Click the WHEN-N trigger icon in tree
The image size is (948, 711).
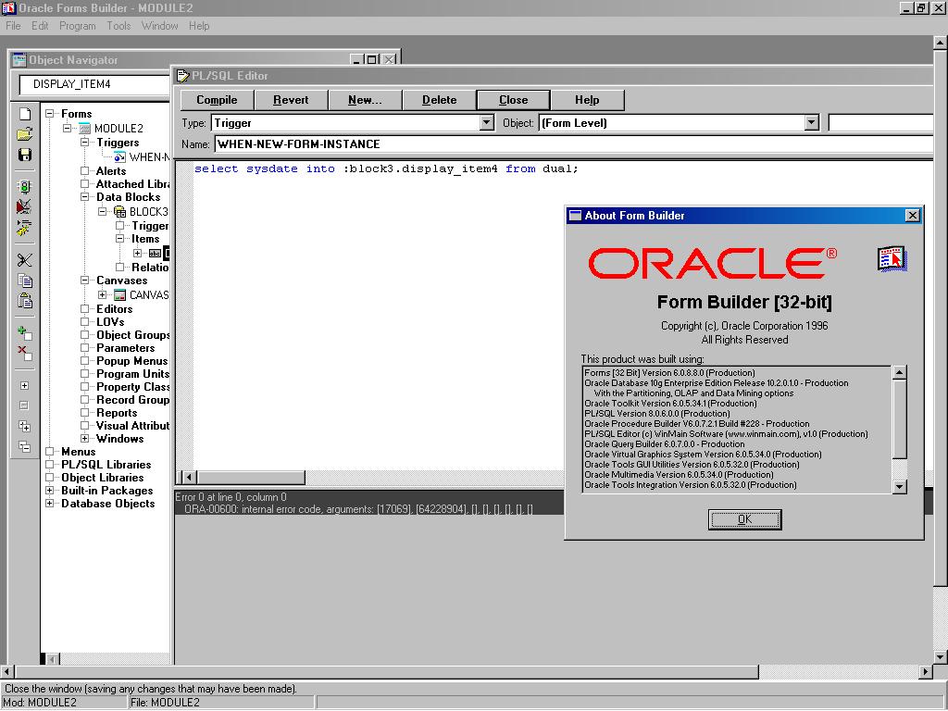pyautogui.click(x=119, y=157)
